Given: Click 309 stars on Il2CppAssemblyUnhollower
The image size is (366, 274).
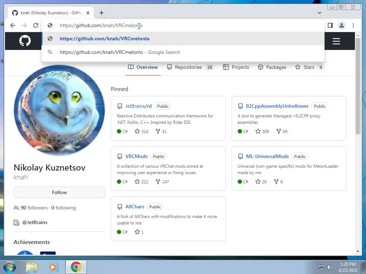Looking at the screenshot, I should click(262, 131).
